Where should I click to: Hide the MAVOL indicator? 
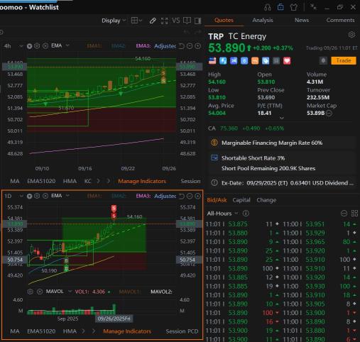coord(40,292)
